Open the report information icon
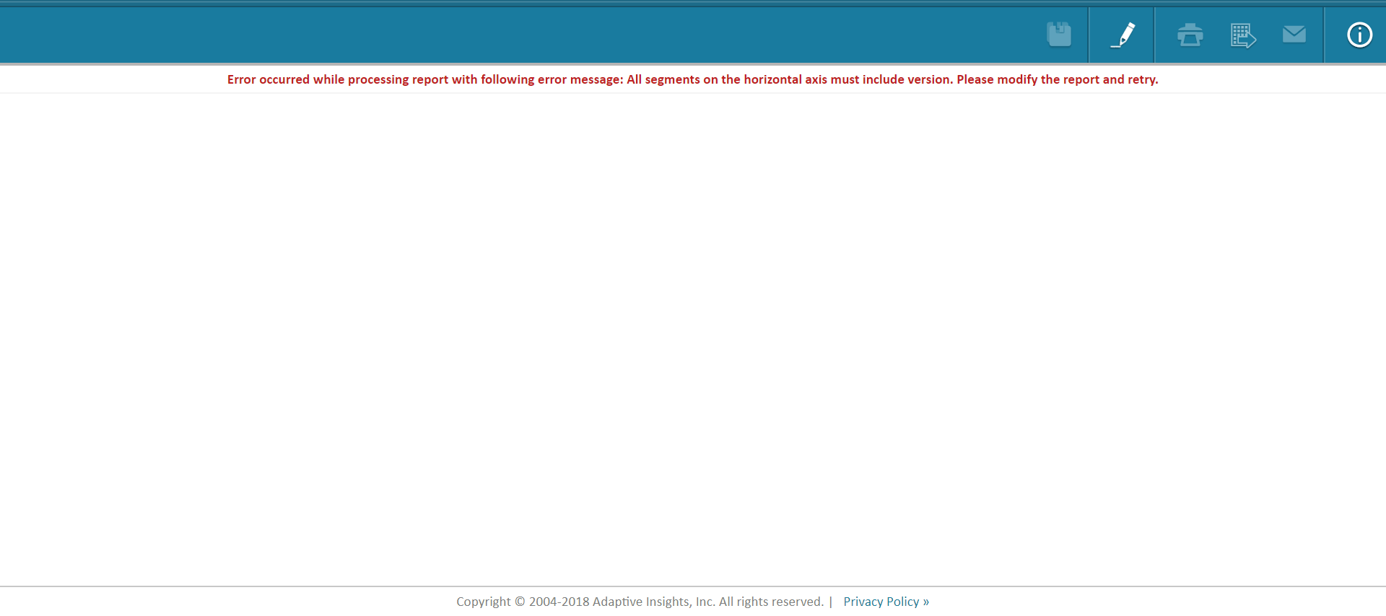 (1360, 35)
